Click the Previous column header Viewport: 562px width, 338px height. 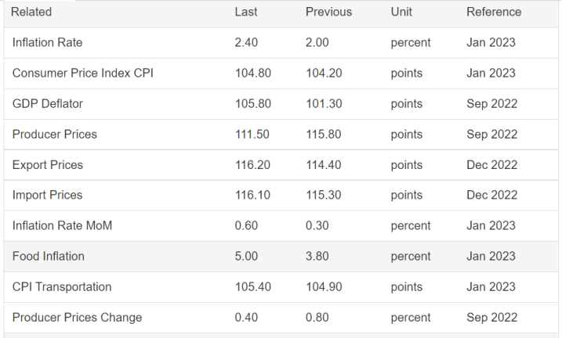[328, 12]
